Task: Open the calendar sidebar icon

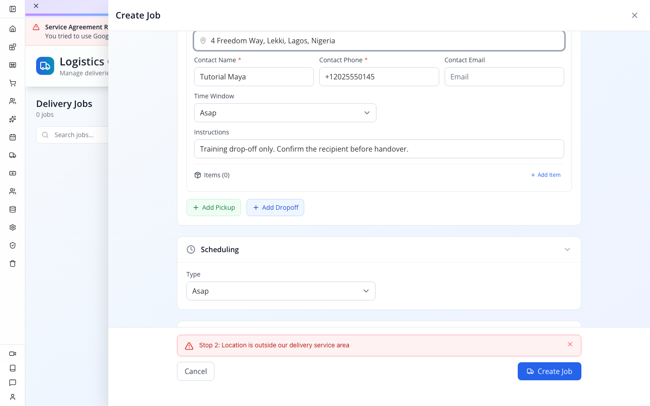Action: point(13,137)
